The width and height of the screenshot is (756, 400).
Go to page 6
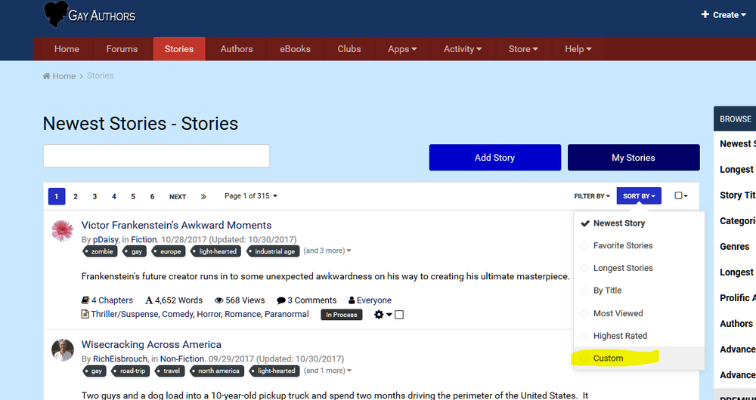click(x=153, y=196)
